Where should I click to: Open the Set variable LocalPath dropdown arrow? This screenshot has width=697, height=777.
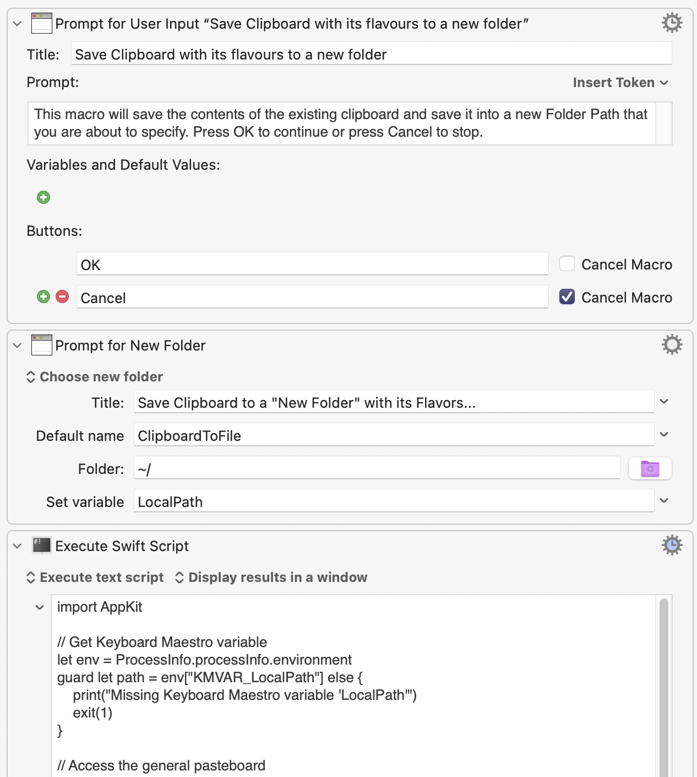point(664,501)
